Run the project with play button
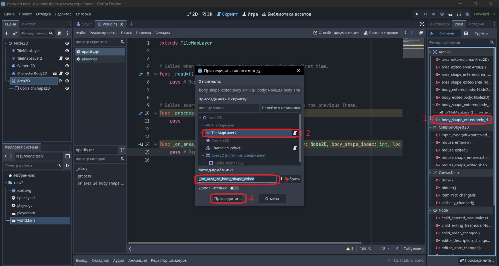499x266 pixels. 417,14
